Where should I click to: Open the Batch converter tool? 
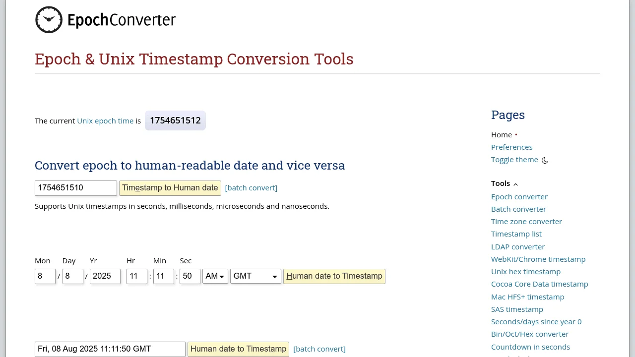point(518,209)
